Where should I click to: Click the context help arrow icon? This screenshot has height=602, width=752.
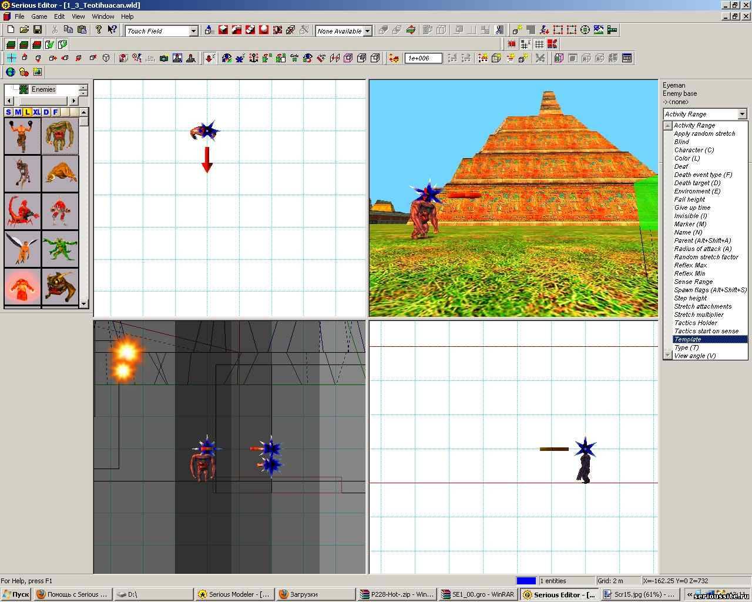pos(112,30)
